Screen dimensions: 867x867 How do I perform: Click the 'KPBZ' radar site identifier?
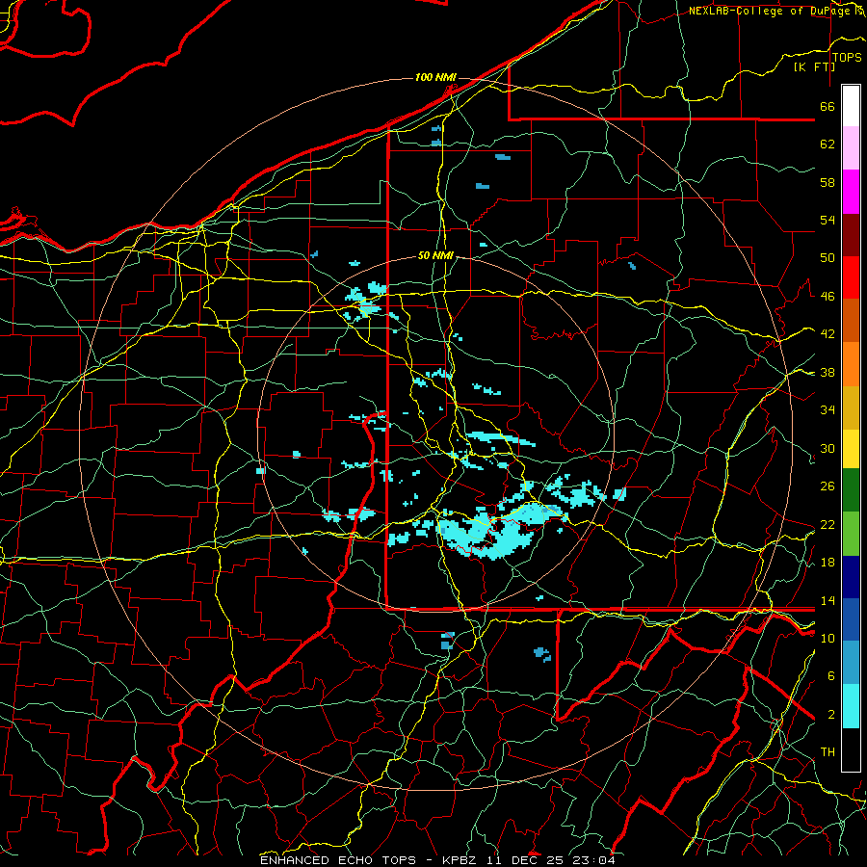[461, 860]
